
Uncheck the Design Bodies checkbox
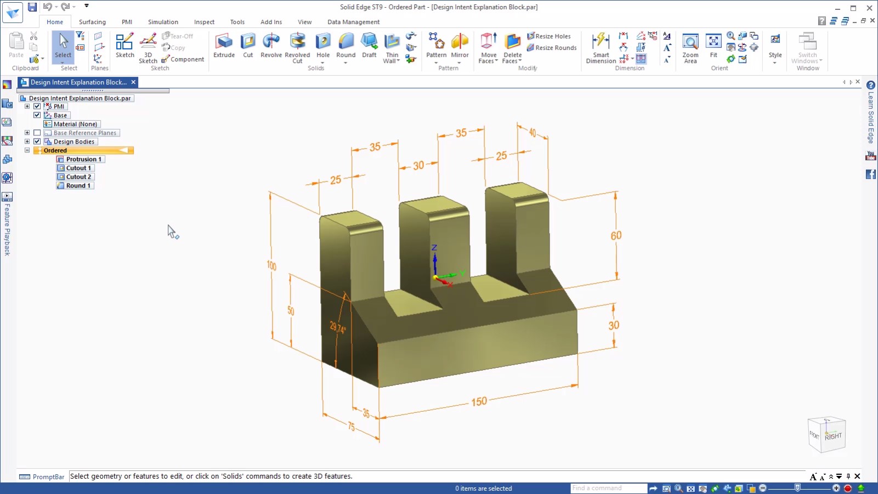[37, 141]
